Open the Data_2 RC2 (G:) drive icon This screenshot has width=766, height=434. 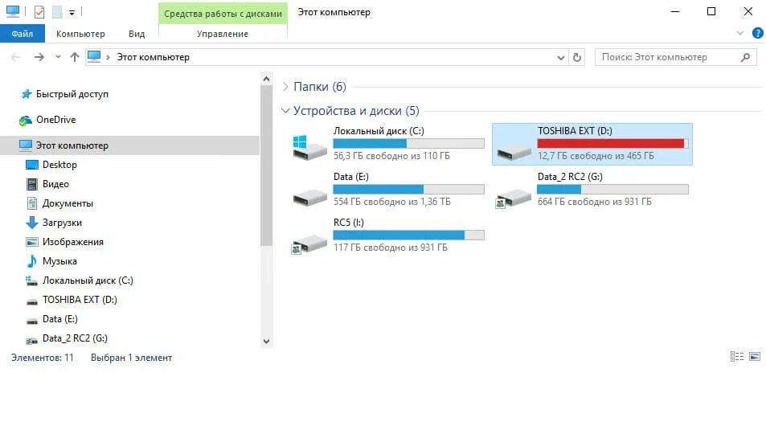tap(514, 193)
